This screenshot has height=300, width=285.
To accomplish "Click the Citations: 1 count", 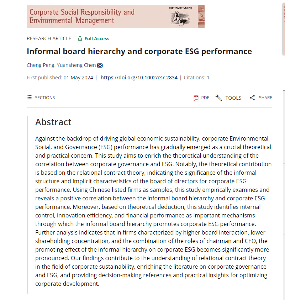I will pyautogui.click(x=196, y=78).
